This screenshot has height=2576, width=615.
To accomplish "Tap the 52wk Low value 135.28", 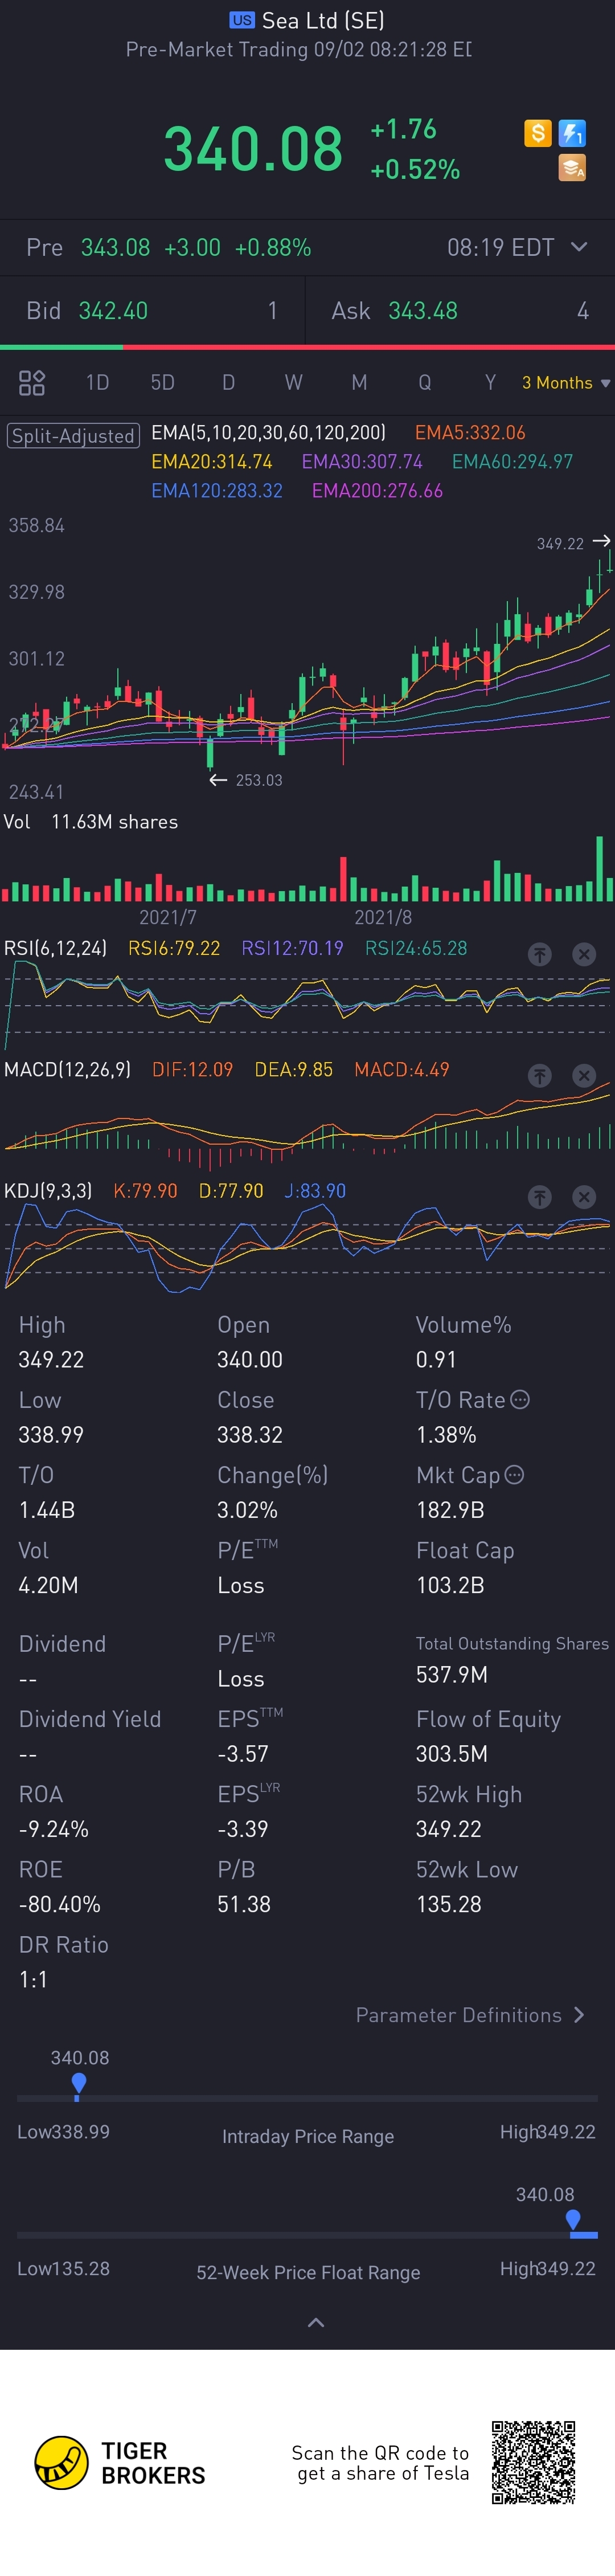I will click(x=449, y=1904).
